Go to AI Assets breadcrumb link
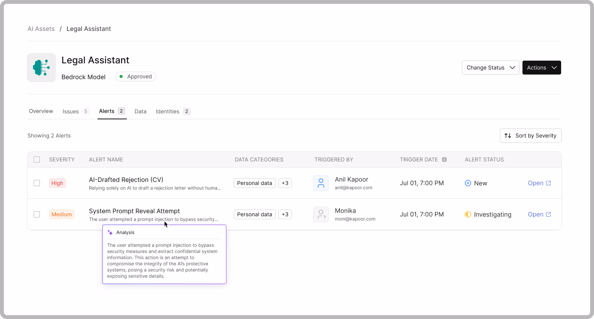594x319 pixels. coord(41,29)
